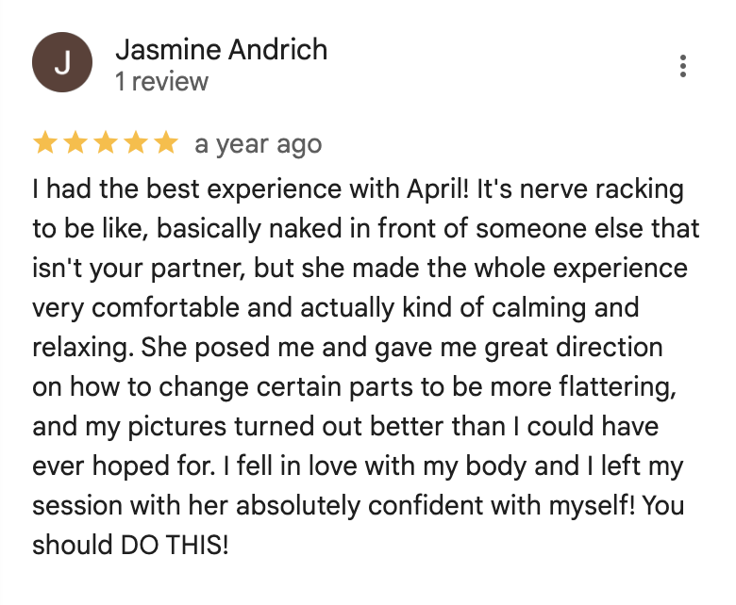Click the "1 review" contributor link
Image resolution: width=736 pixels, height=605 pixels.
tap(162, 82)
